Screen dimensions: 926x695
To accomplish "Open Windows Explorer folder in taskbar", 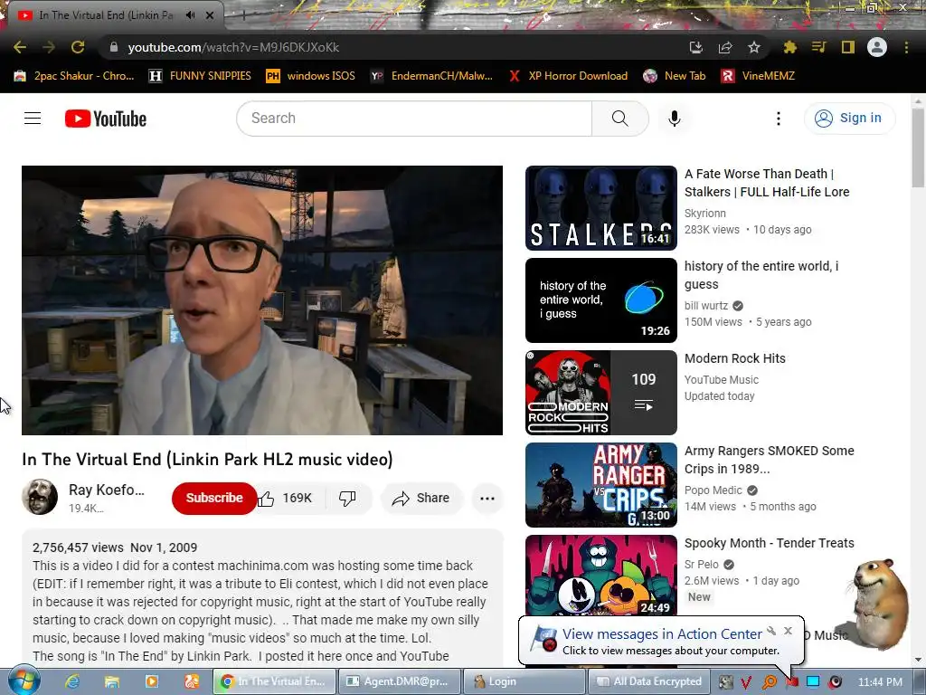I will click(x=112, y=681).
